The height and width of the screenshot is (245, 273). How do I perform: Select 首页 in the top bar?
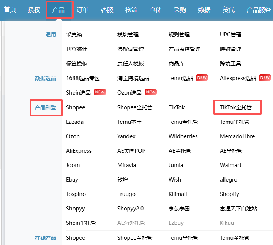(10, 10)
